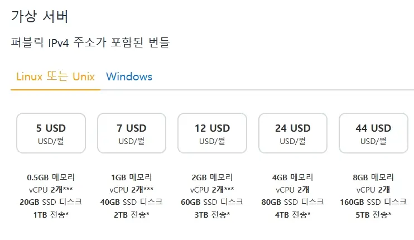The image size is (414, 240).
Task: Click the 8GB 메모리 spec text
Action: pos(373,177)
